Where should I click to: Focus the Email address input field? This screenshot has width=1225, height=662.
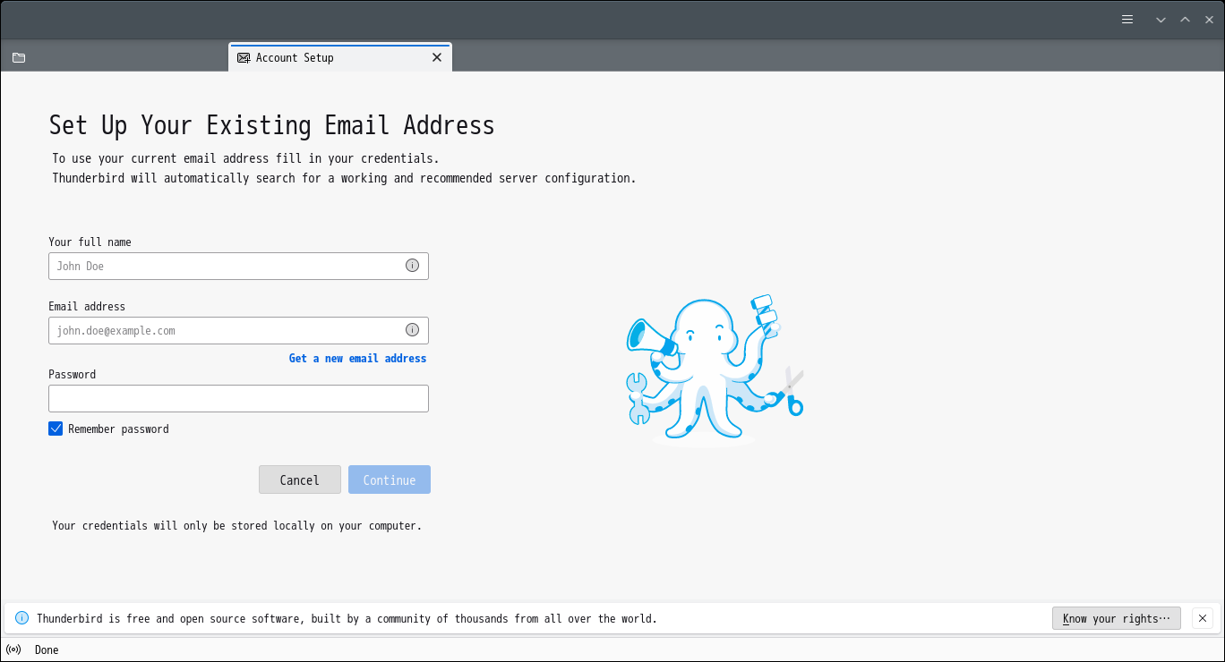(x=238, y=330)
